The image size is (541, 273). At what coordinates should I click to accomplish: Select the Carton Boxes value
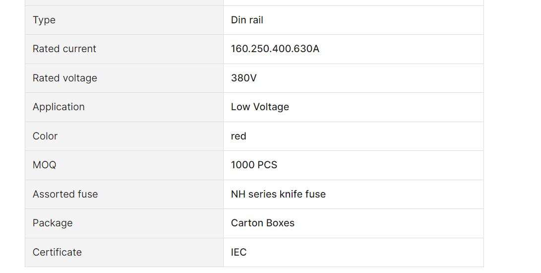(x=262, y=223)
